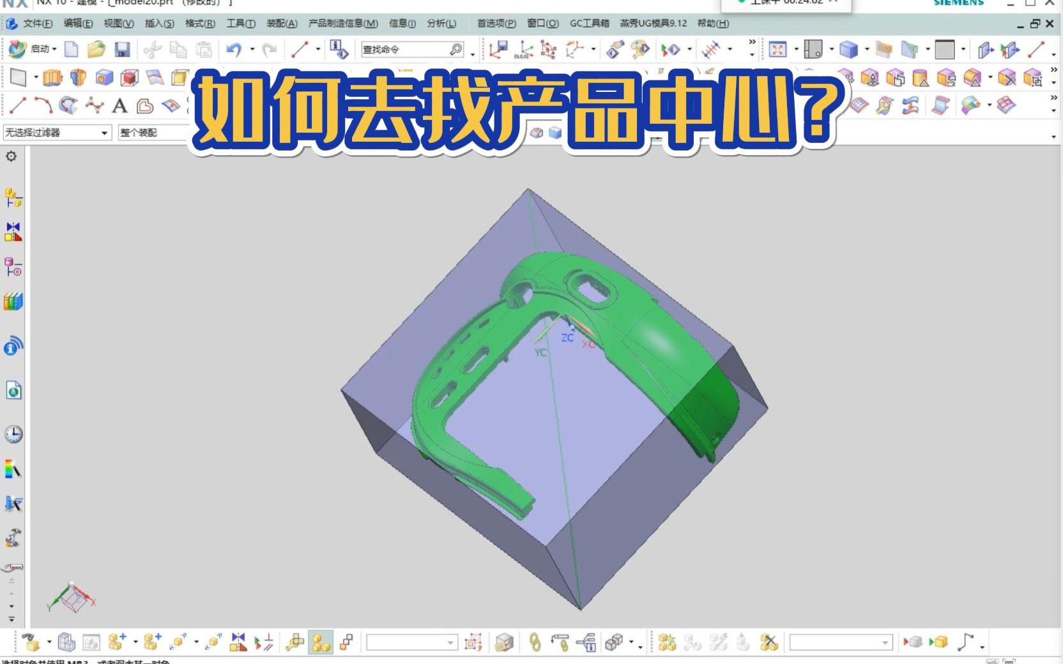
Task: Select the Studio Spline tool
Action: point(95,105)
